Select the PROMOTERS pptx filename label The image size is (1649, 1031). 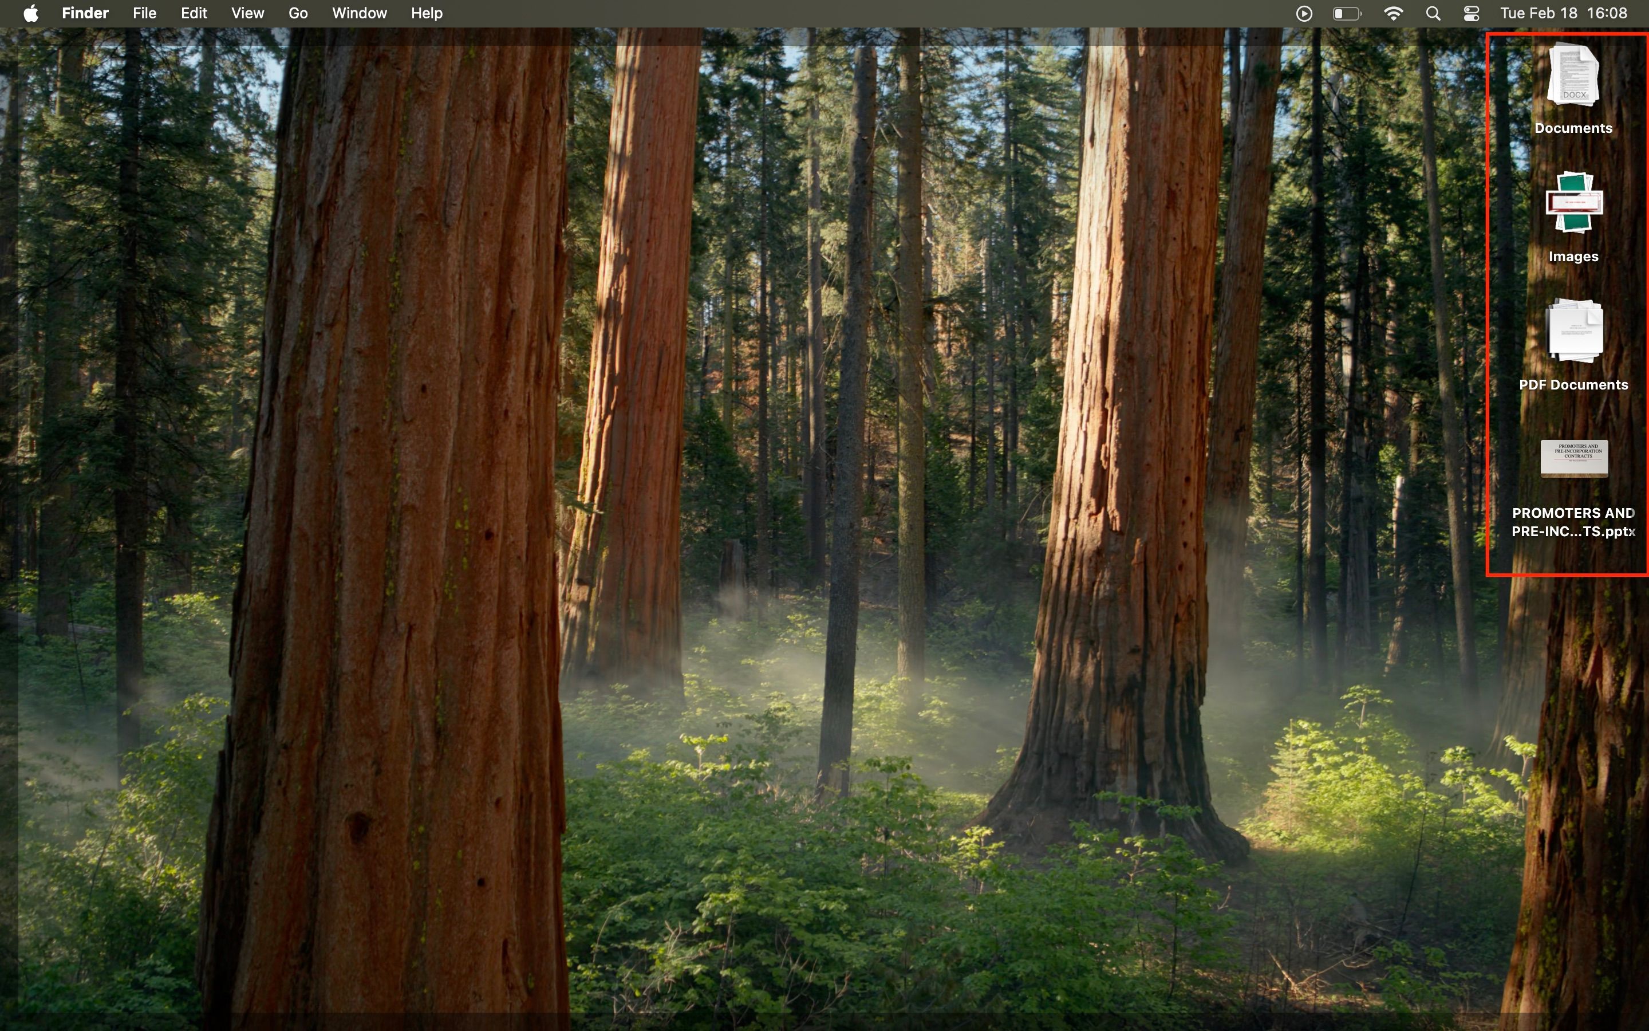point(1573,522)
